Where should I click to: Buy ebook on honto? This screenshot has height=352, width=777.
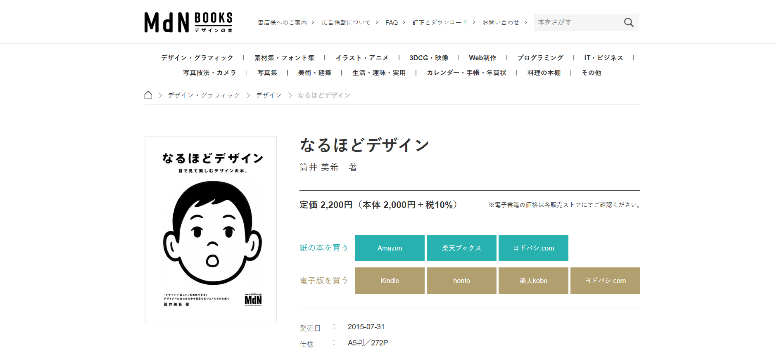461,281
